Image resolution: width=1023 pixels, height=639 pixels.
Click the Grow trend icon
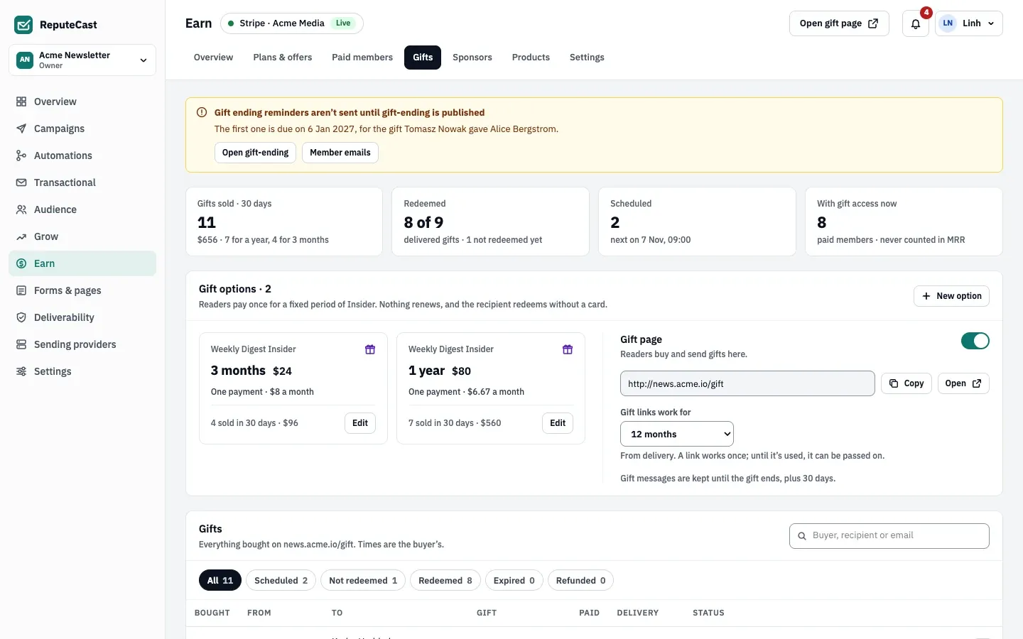(x=21, y=236)
